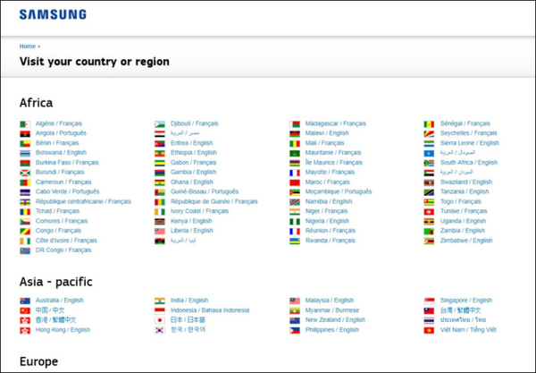Choose Swaziland / English
The image size is (536, 373).
[x=466, y=182]
